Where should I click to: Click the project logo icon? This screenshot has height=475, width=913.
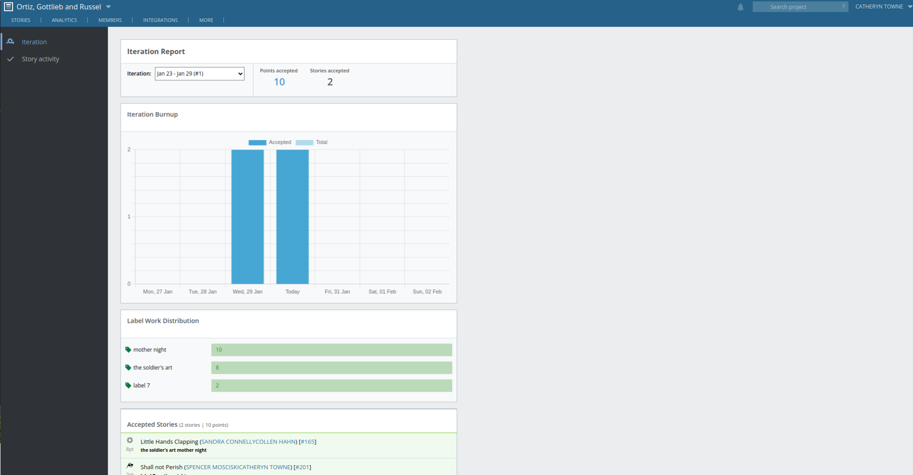click(x=8, y=7)
